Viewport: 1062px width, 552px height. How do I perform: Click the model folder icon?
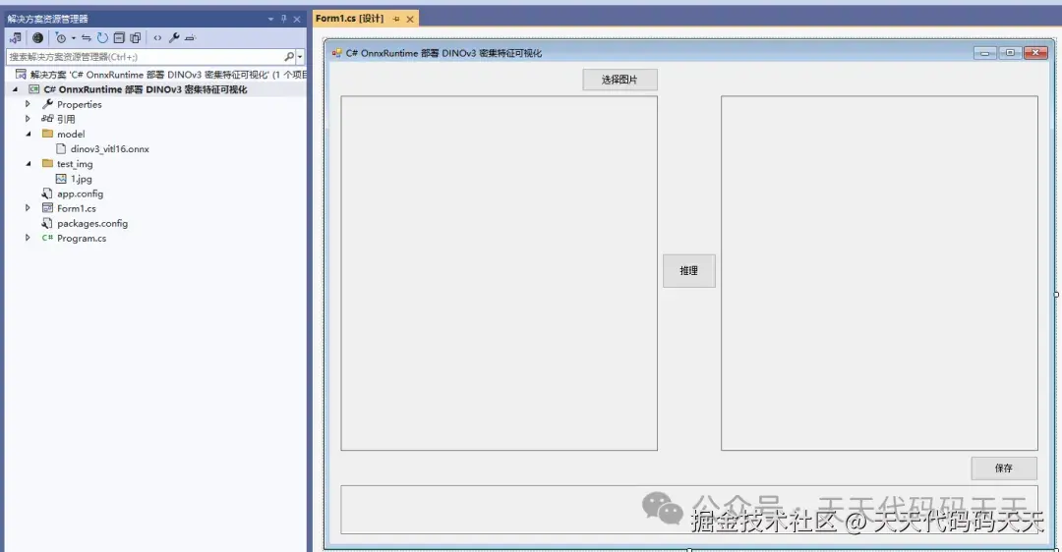[x=47, y=134]
